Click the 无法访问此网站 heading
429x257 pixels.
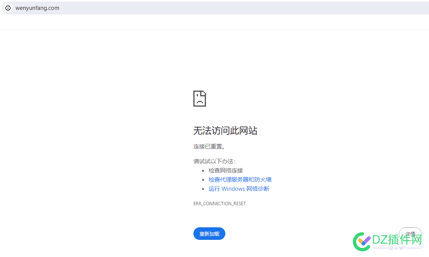coord(225,131)
